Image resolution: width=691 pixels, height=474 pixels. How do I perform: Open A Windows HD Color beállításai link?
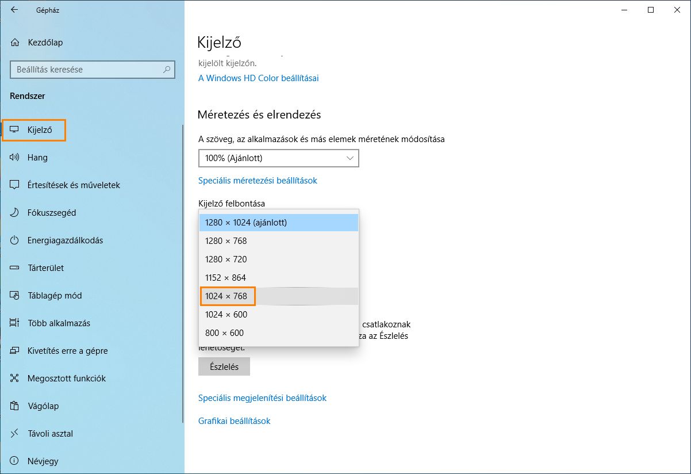click(x=258, y=78)
